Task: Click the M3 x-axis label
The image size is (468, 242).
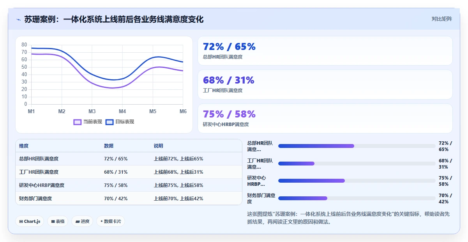Action: coord(92,112)
